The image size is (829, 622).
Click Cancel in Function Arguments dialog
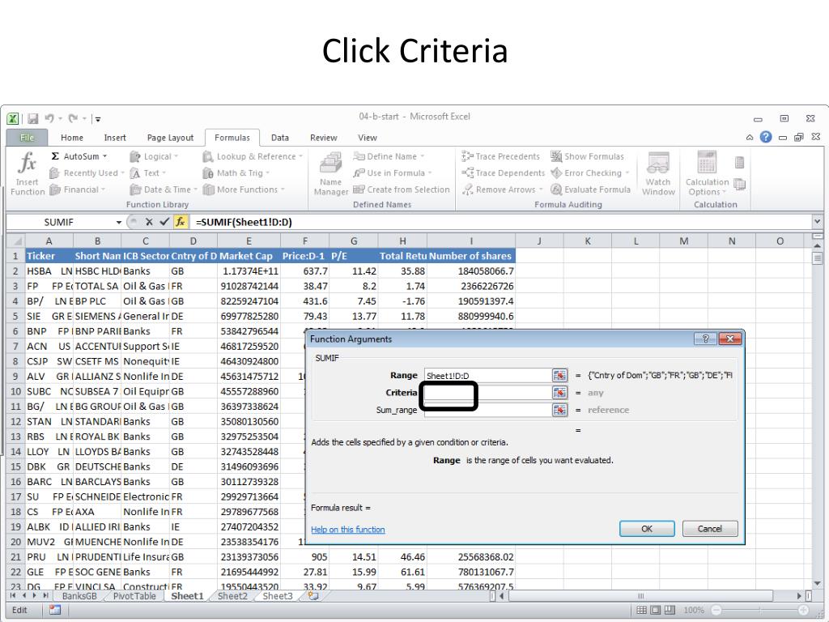click(x=709, y=528)
